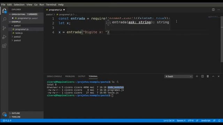Open Source Control view
Screen dimensions: 223x125
pos(4,28)
